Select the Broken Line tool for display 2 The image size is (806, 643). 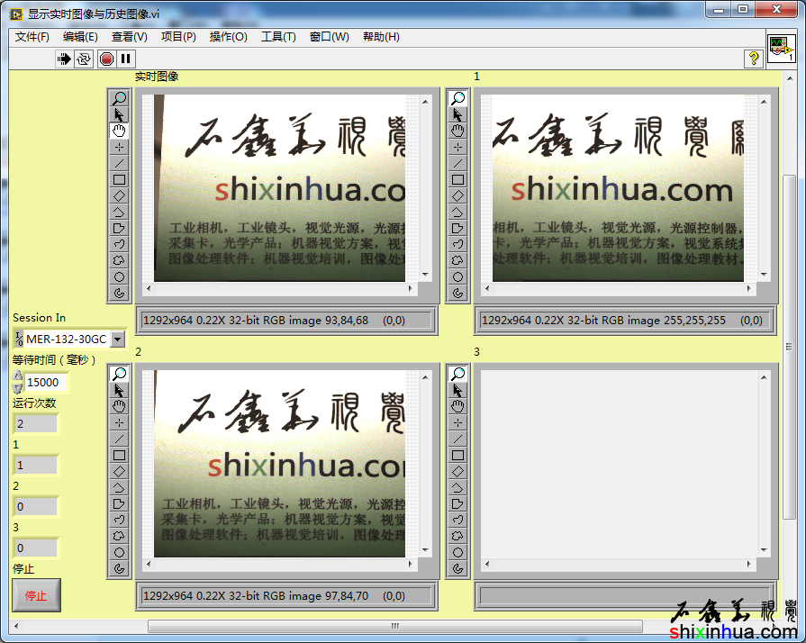[119, 487]
